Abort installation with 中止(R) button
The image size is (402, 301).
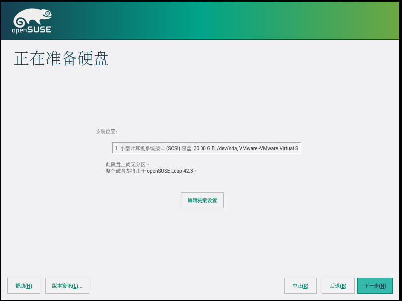click(x=300, y=286)
